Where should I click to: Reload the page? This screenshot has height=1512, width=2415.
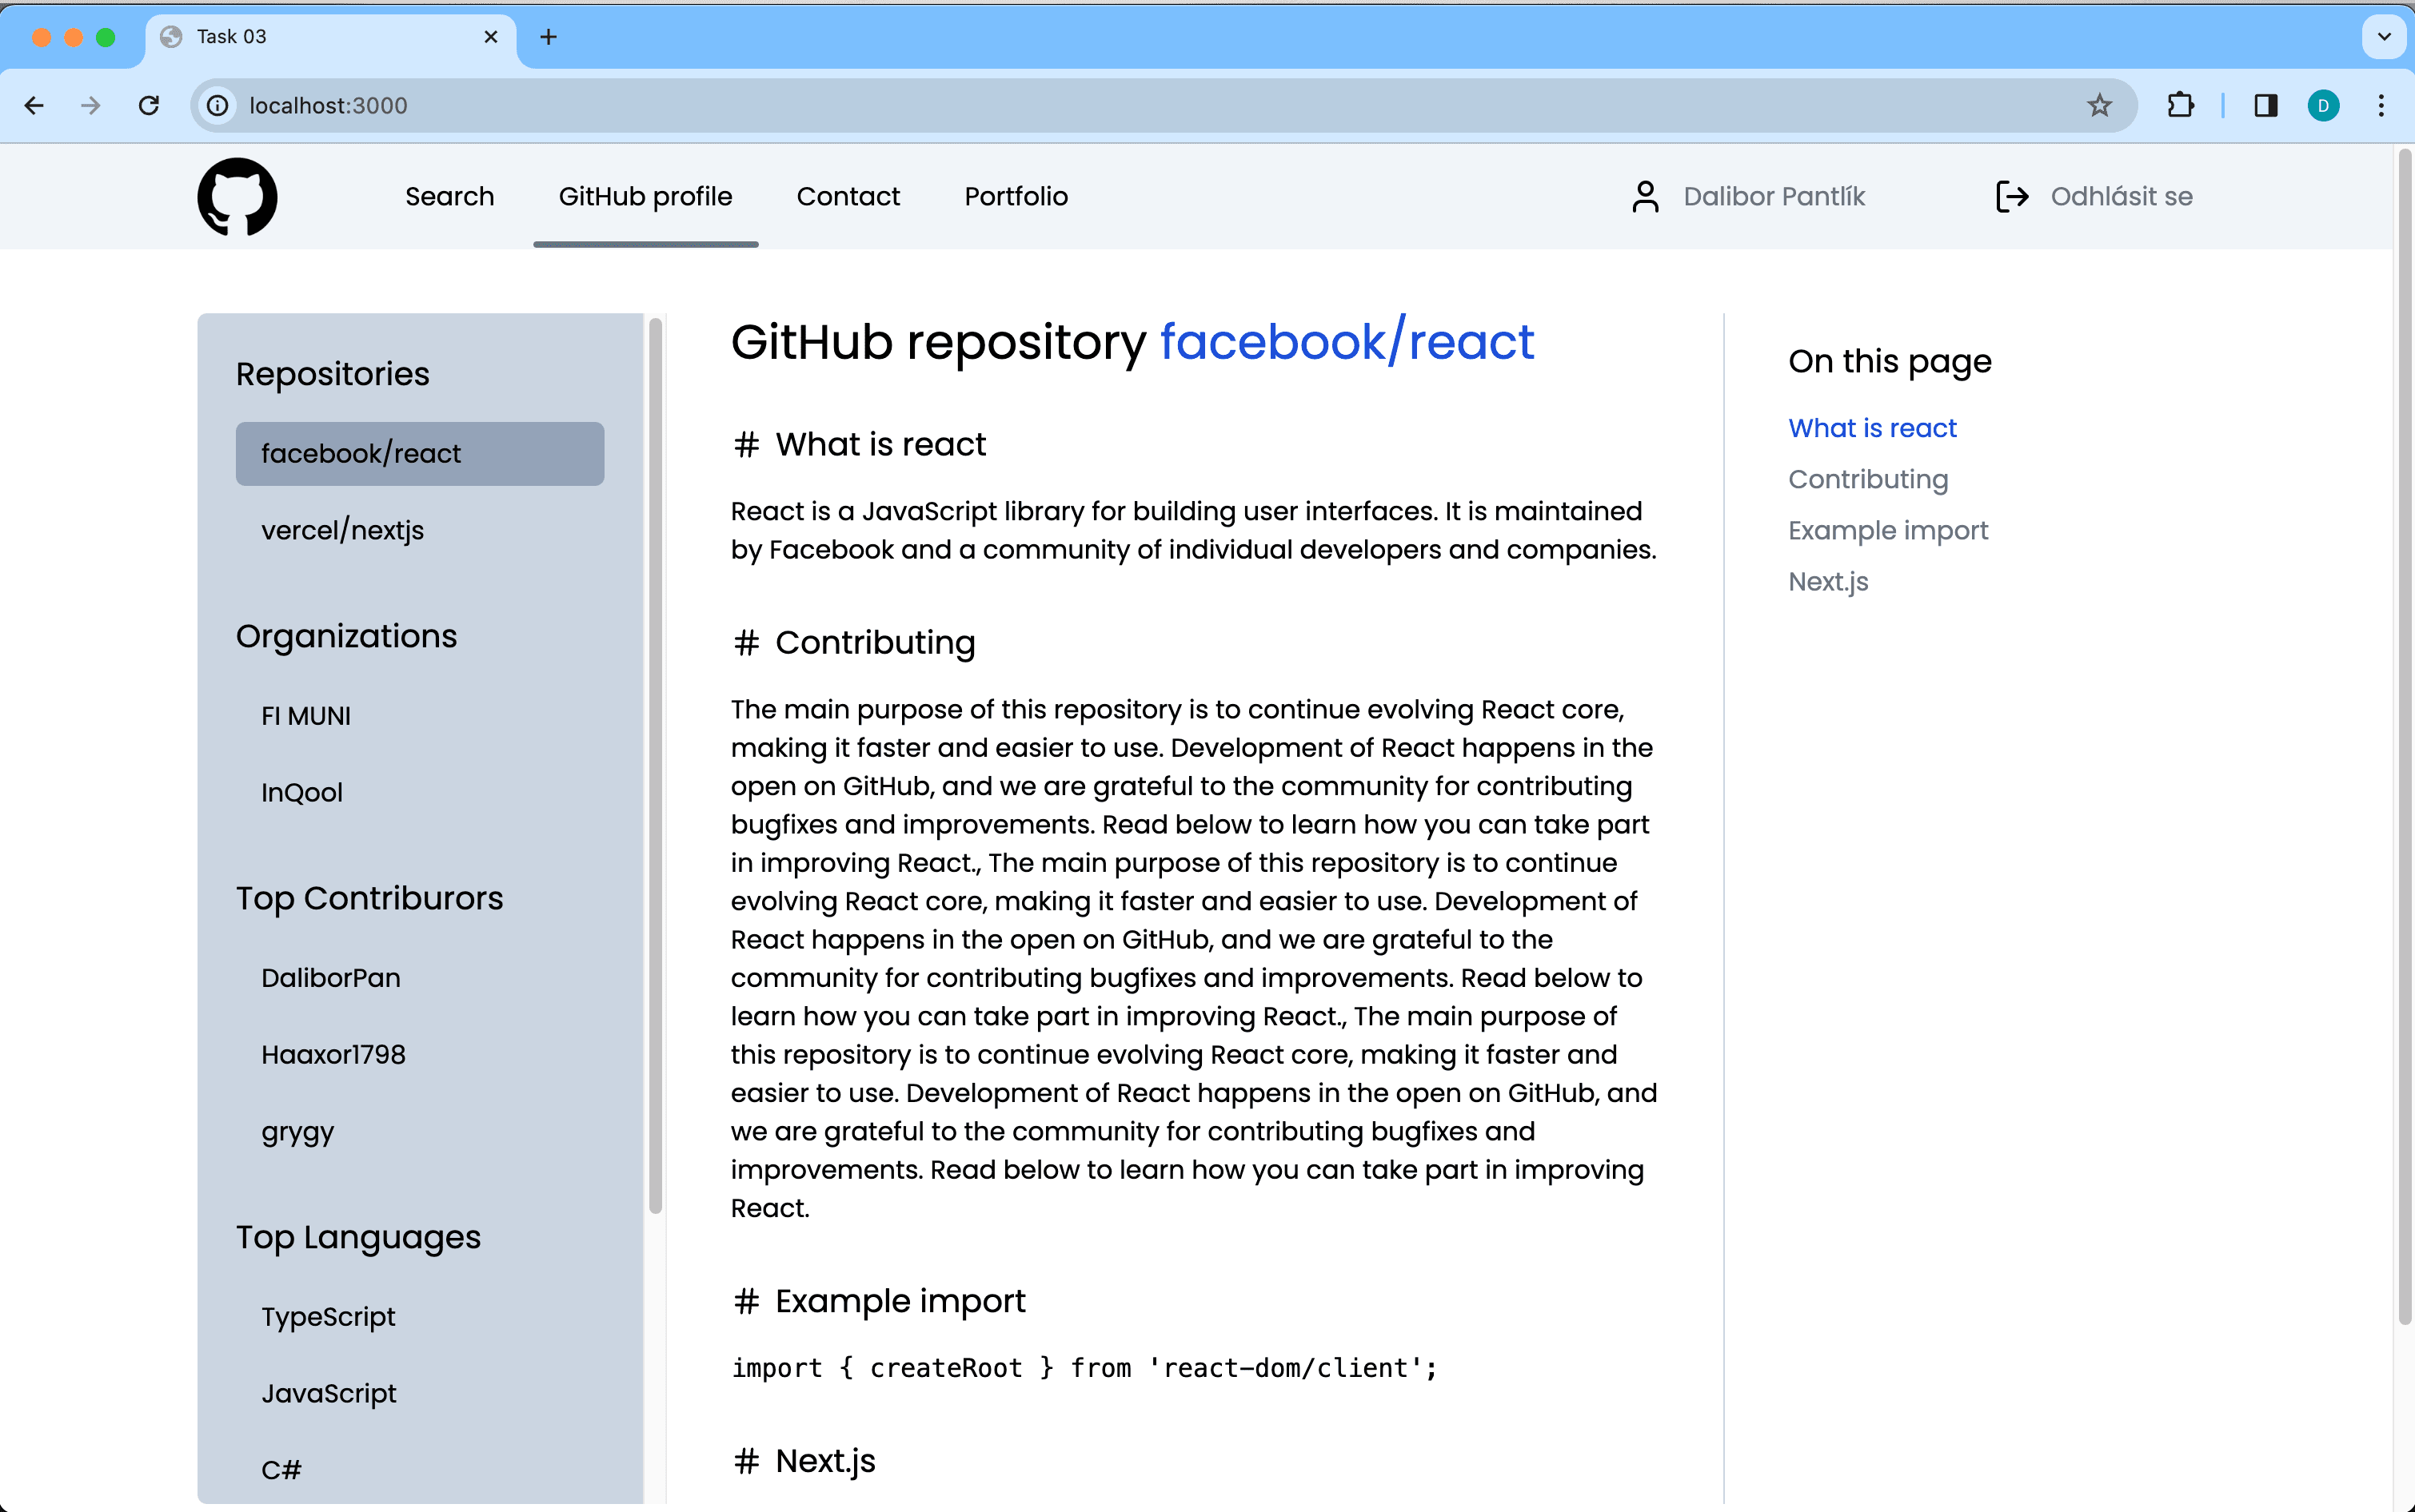(149, 105)
